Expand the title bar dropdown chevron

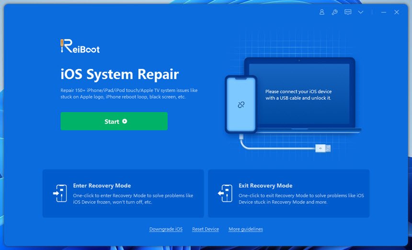[361, 12]
